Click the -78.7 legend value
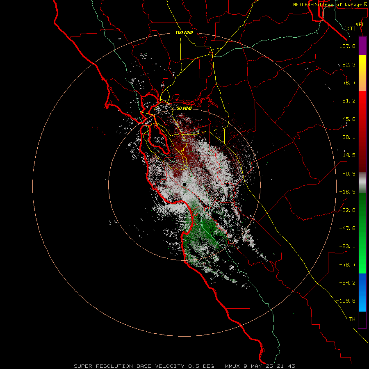Viewport: 369px width, 369px height. point(347,265)
